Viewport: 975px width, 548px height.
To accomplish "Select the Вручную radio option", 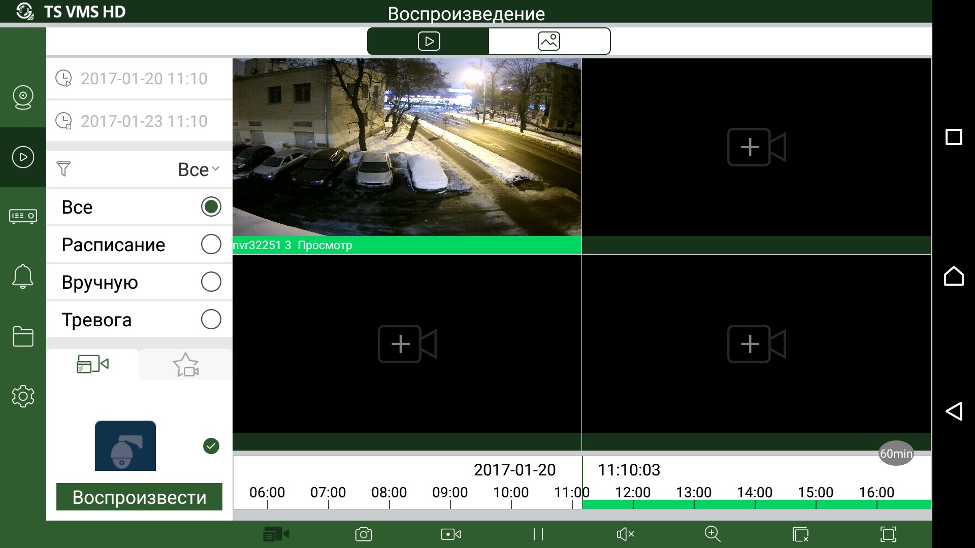I will point(211,282).
